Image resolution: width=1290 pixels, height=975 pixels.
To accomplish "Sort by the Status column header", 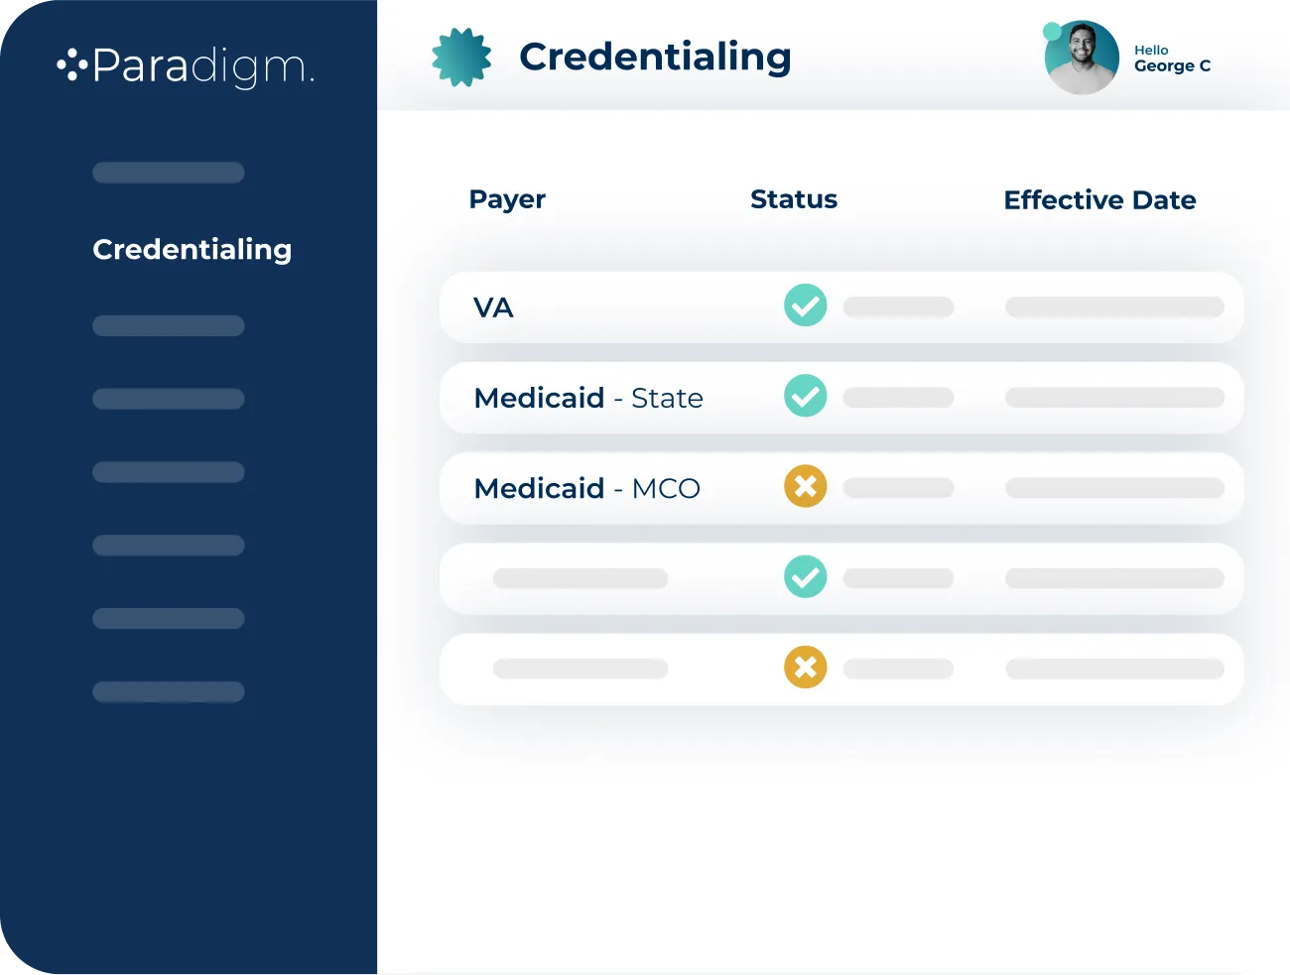I will click(x=793, y=199).
